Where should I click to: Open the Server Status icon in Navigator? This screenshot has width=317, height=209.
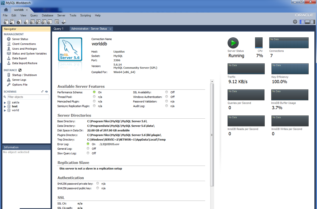coord(9,39)
